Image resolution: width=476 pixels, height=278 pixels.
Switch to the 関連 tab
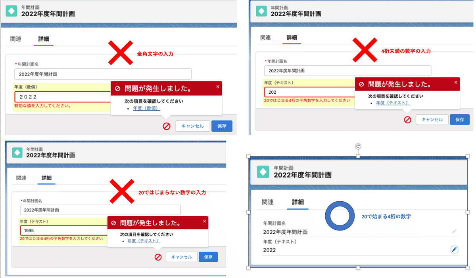pos(15,39)
